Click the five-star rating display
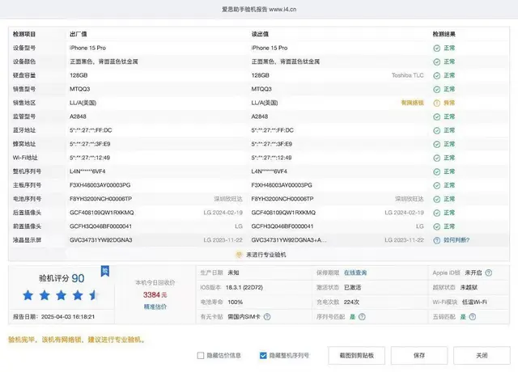518x372 pixels. tap(60, 295)
